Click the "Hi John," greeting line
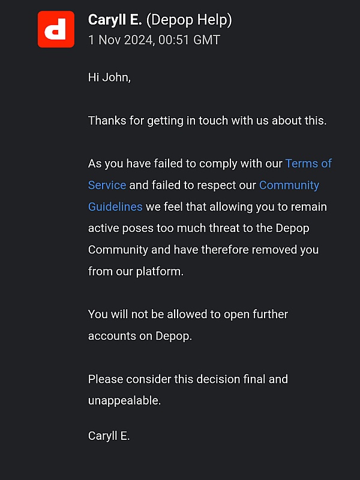The image size is (360, 480). 109,77
